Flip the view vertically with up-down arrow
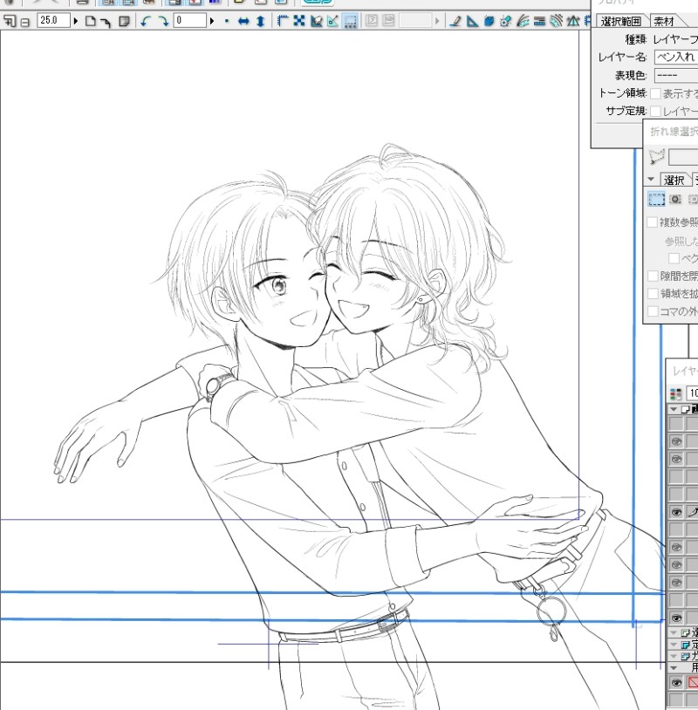 261,21
